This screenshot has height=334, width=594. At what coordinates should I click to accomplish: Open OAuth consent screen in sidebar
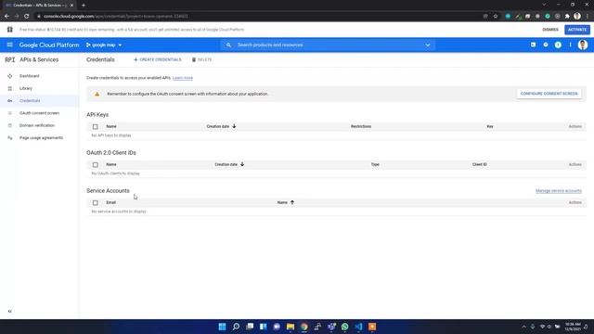coord(39,113)
